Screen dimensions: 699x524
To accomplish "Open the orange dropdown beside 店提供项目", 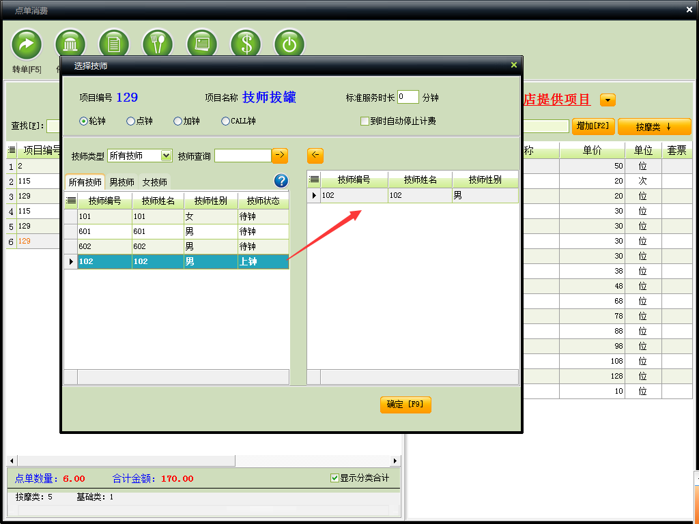I will [x=608, y=100].
